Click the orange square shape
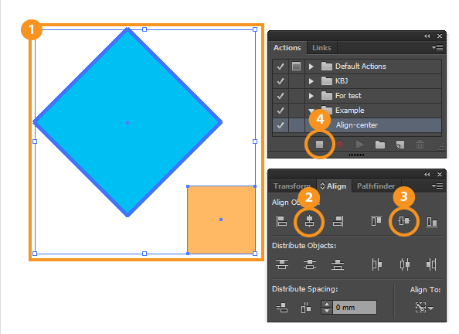 (221, 220)
